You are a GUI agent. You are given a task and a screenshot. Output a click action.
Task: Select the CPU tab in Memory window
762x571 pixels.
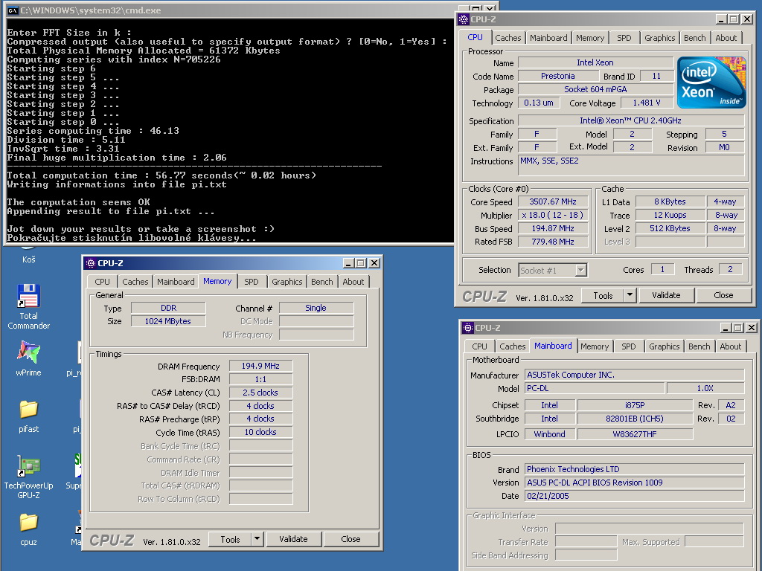[x=102, y=282]
